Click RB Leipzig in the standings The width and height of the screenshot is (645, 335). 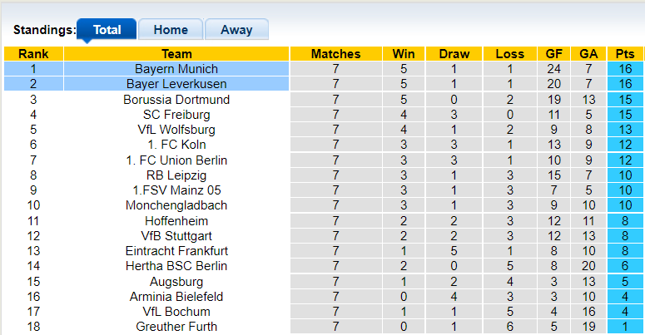[x=176, y=175]
